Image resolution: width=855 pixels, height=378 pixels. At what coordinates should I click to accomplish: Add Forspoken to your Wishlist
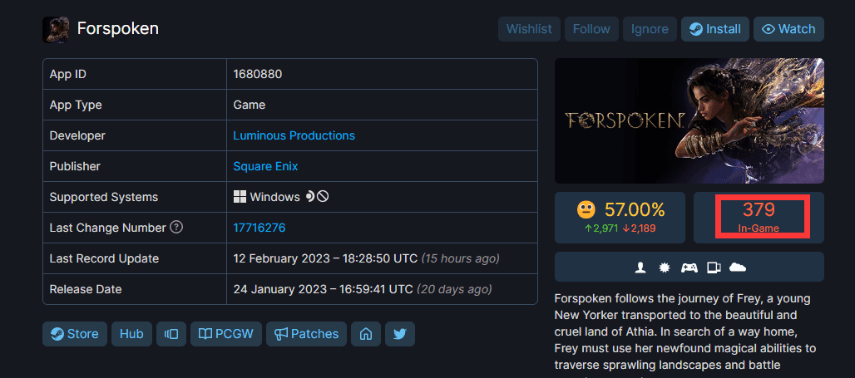(529, 29)
